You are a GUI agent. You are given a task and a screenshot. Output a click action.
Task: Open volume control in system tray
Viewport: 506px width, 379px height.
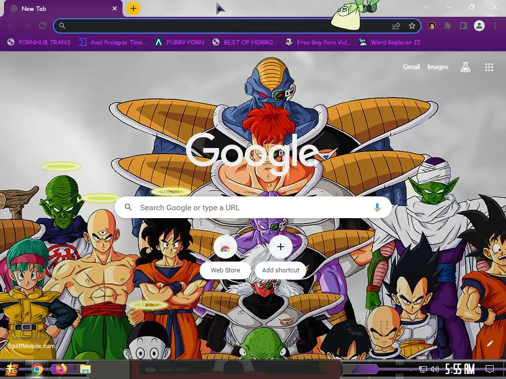point(435,369)
